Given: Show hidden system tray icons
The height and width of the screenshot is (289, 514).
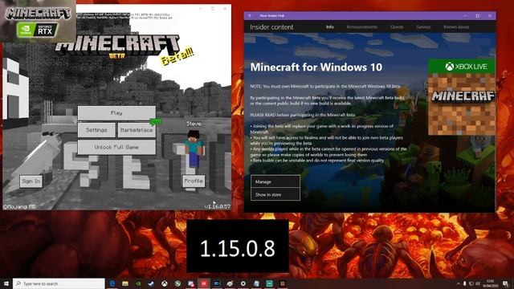Looking at the screenshot, I should coord(459,283).
